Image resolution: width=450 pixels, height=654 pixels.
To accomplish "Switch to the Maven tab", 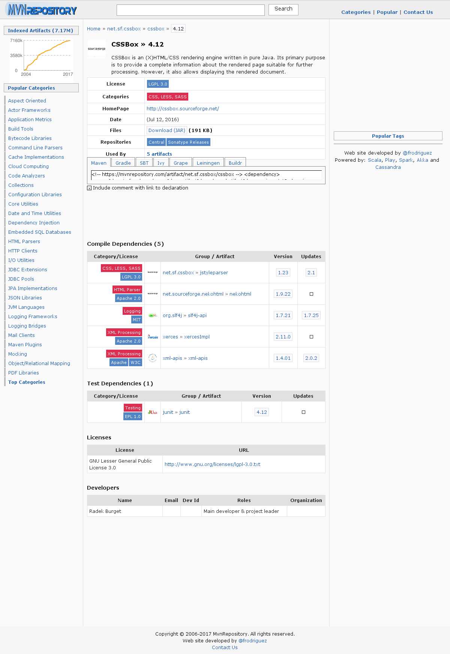I will point(99,163).
